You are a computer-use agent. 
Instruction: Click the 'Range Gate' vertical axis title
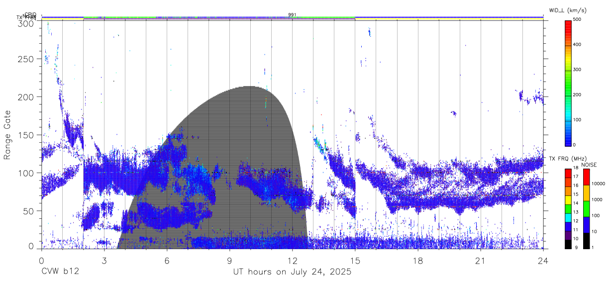(x=7, y=135)
